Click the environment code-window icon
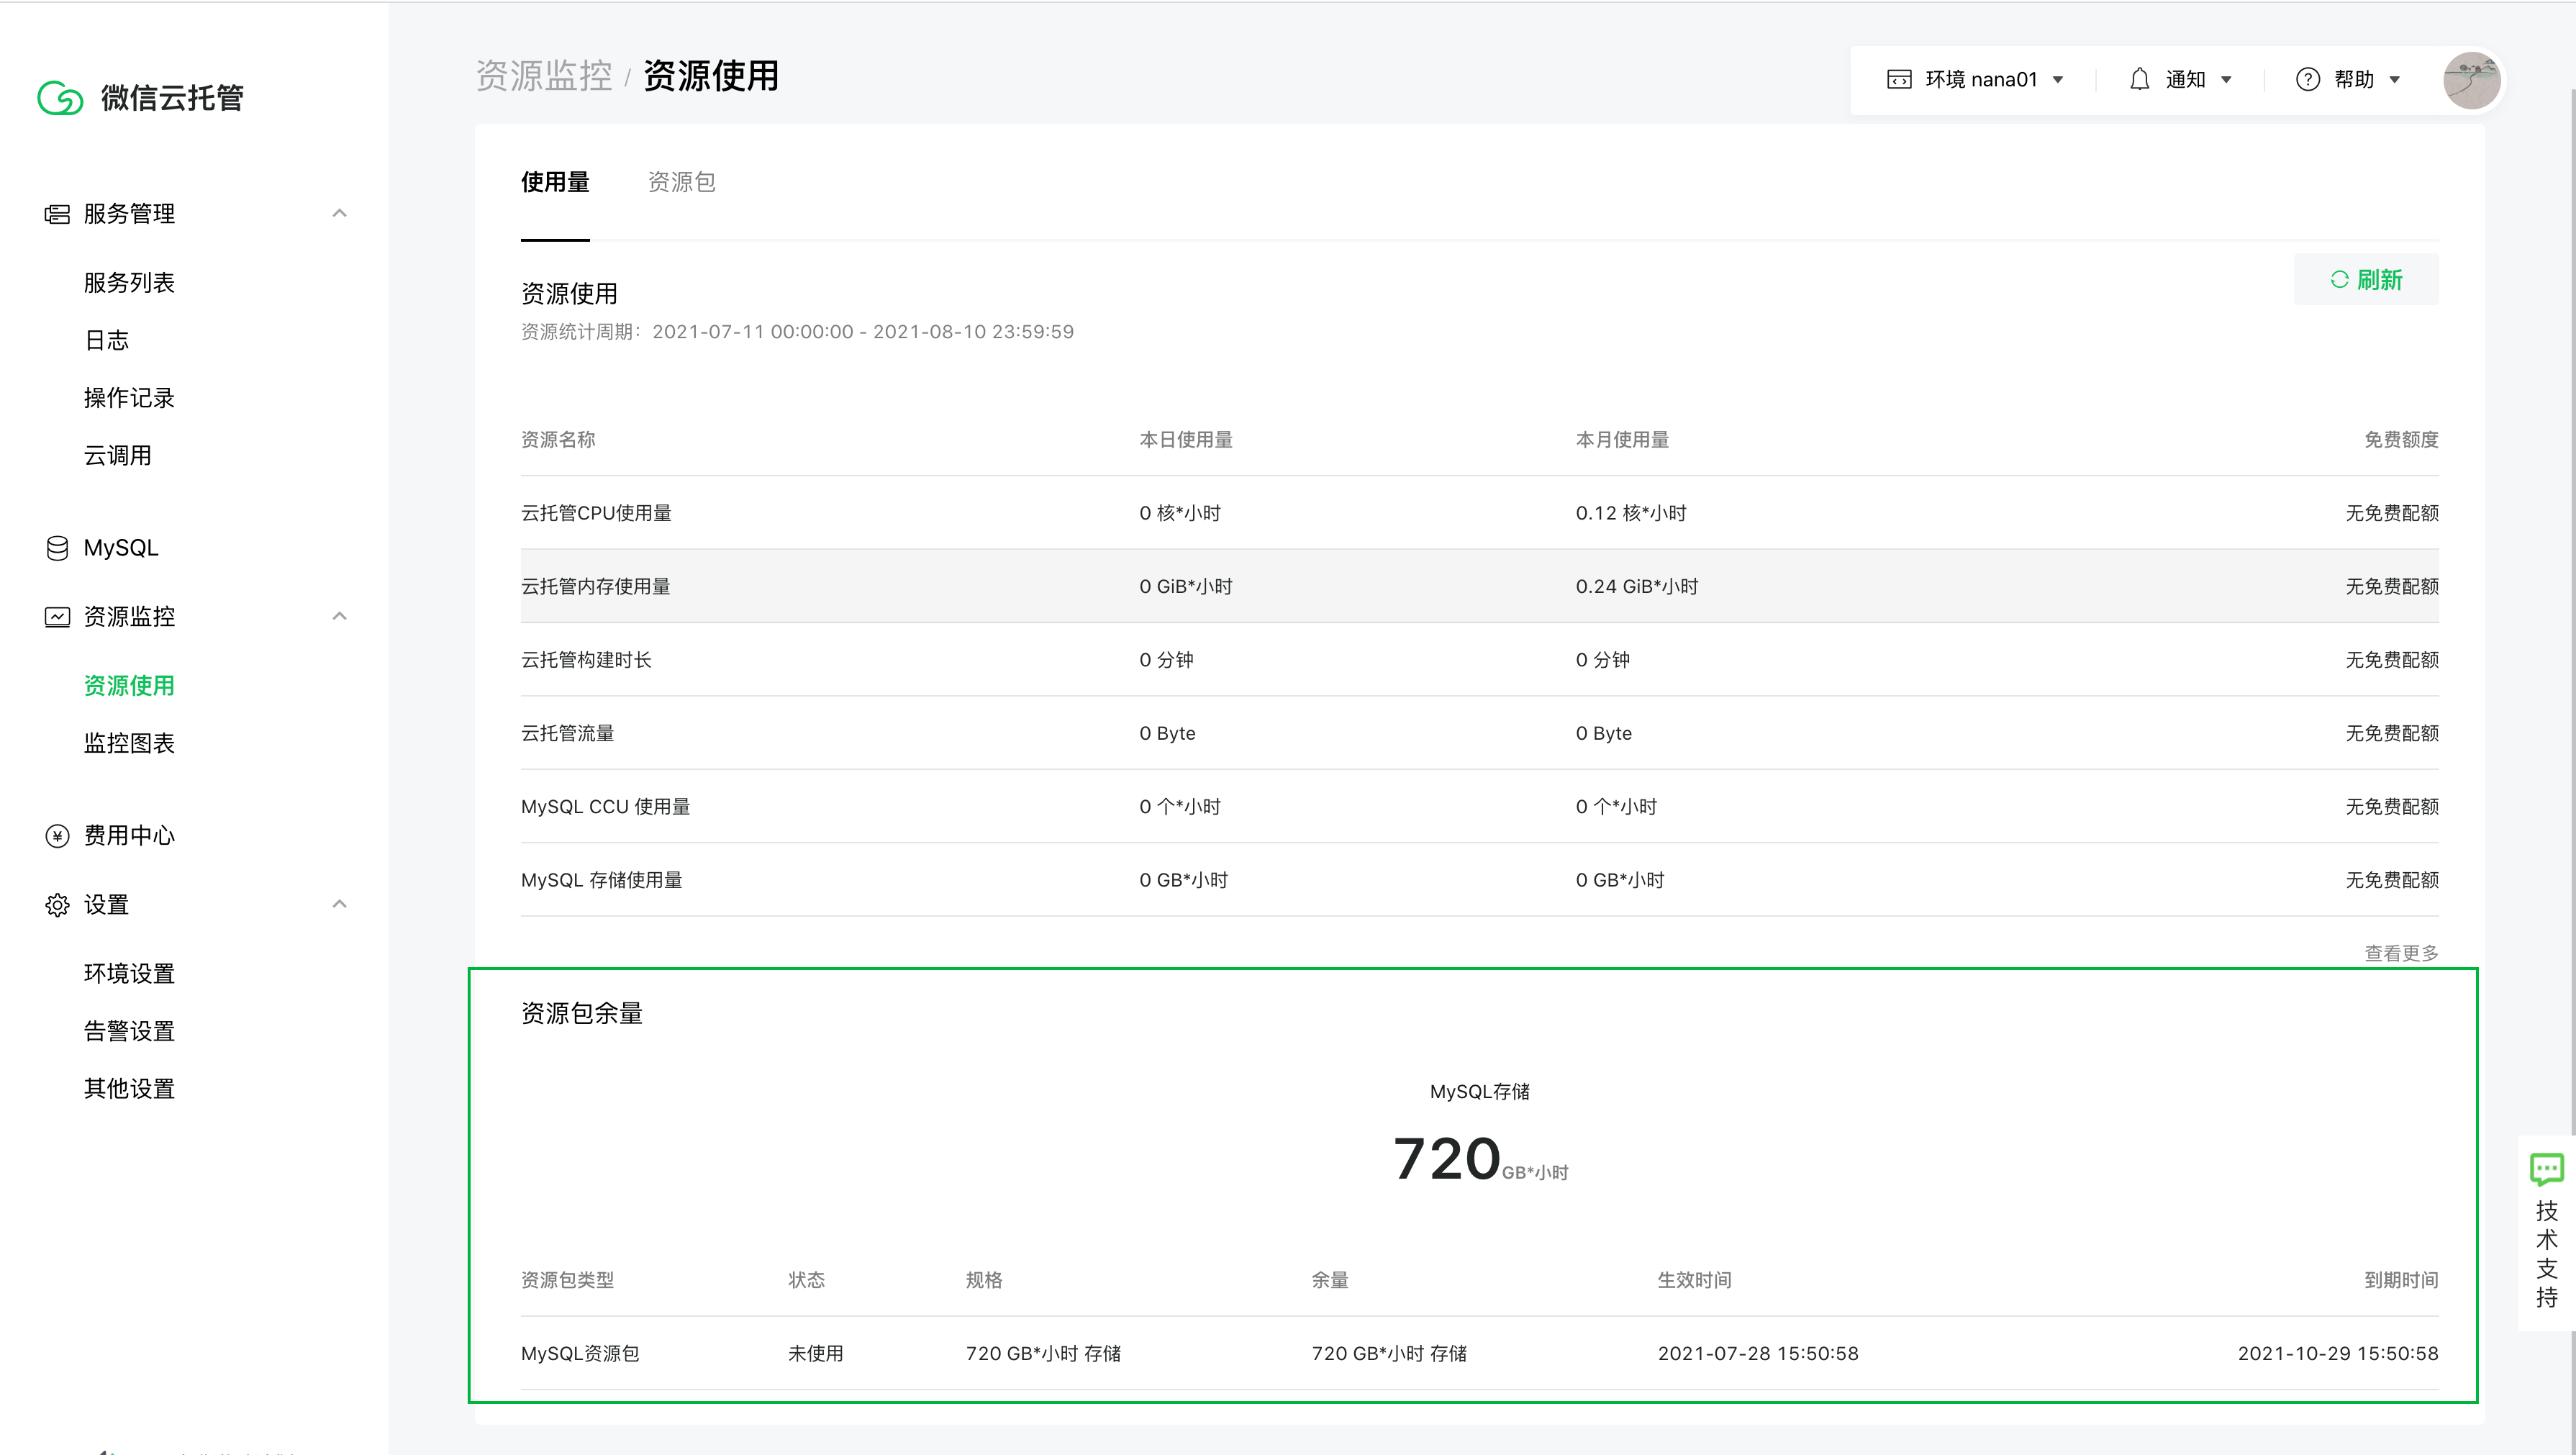 click(x=1899, y=80)
